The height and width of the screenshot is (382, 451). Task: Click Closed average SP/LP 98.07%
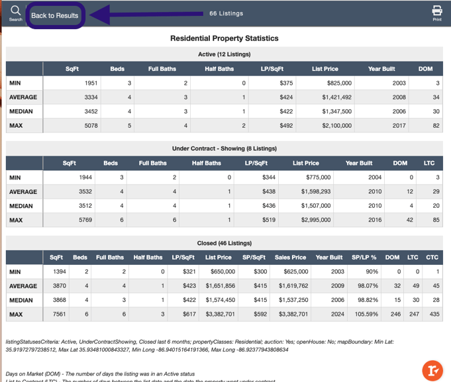[368, 286]
